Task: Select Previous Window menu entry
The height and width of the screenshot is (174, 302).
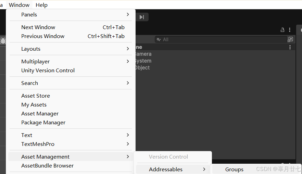Action: (x=71, y=36)
